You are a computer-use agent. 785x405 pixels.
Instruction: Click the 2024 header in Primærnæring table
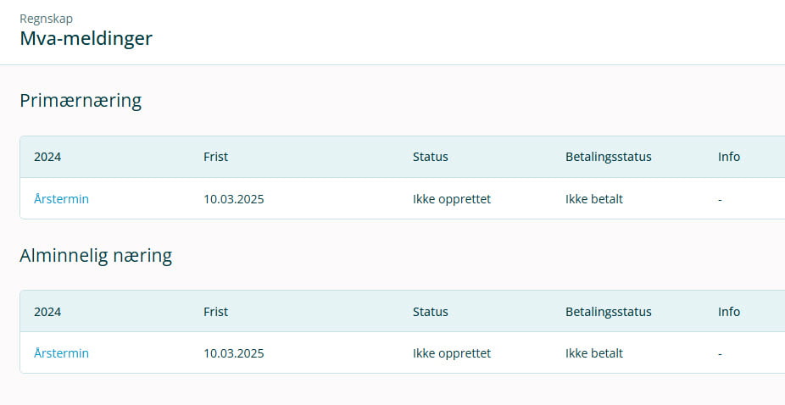[47, 157]
